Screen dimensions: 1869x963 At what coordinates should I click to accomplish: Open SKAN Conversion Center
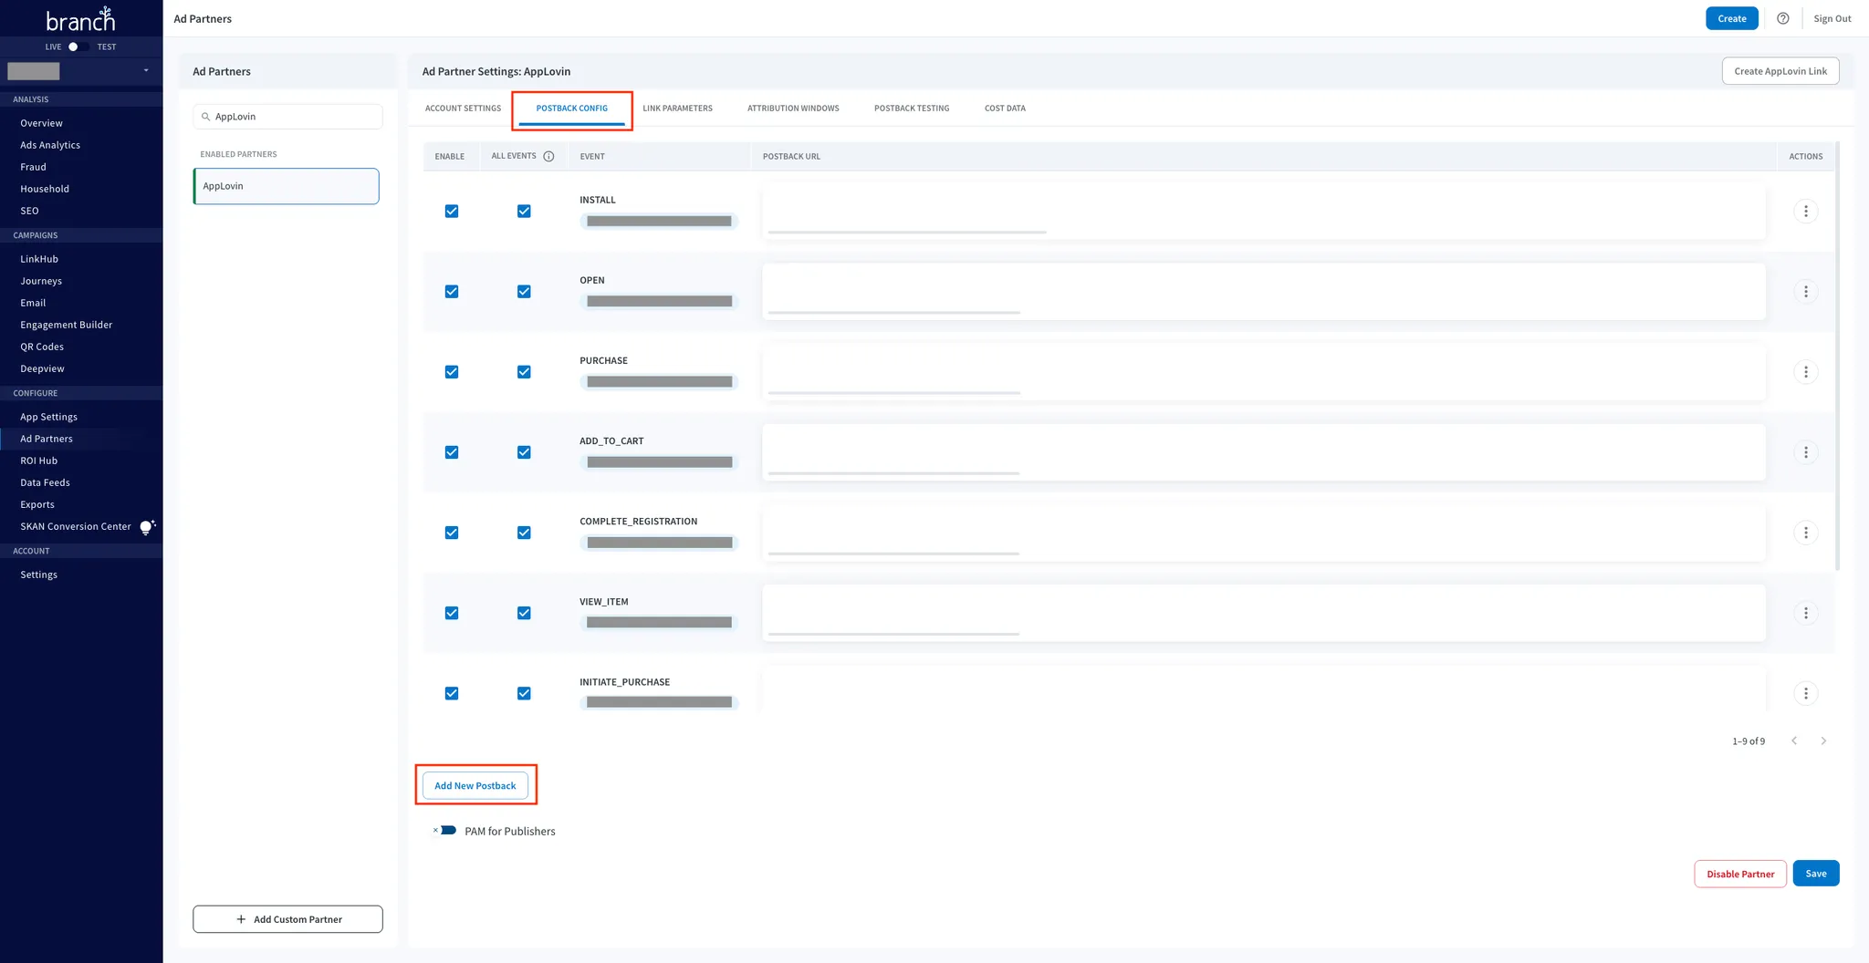[x=76, y=526]
